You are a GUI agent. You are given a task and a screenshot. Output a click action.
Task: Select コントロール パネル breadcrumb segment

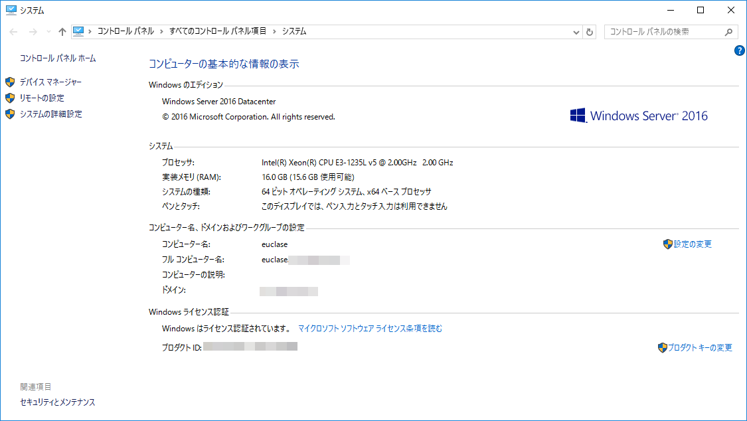[125, 31]
